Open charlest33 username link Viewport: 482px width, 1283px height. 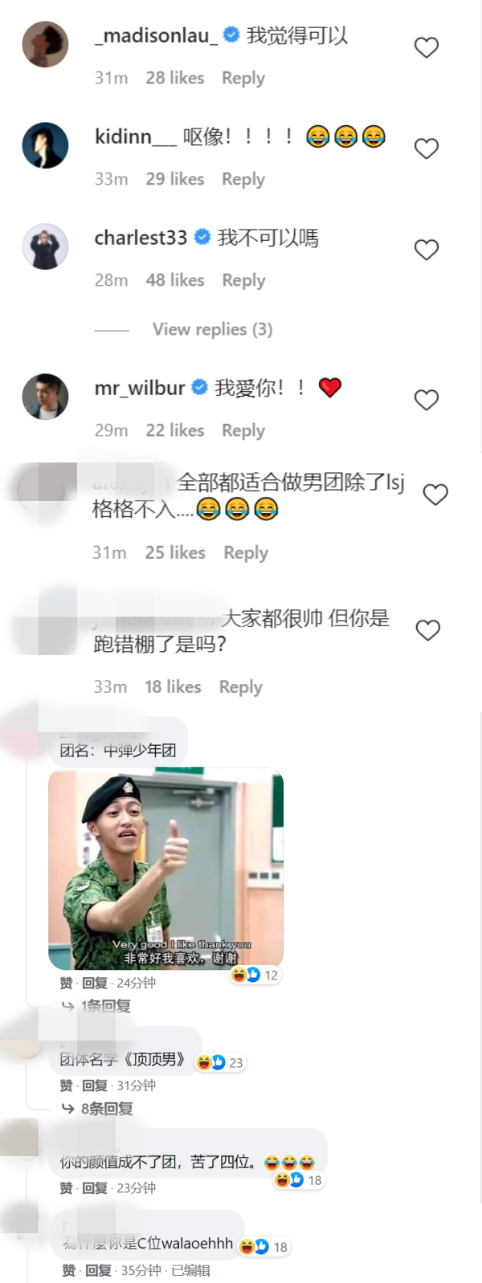(141, 238)
